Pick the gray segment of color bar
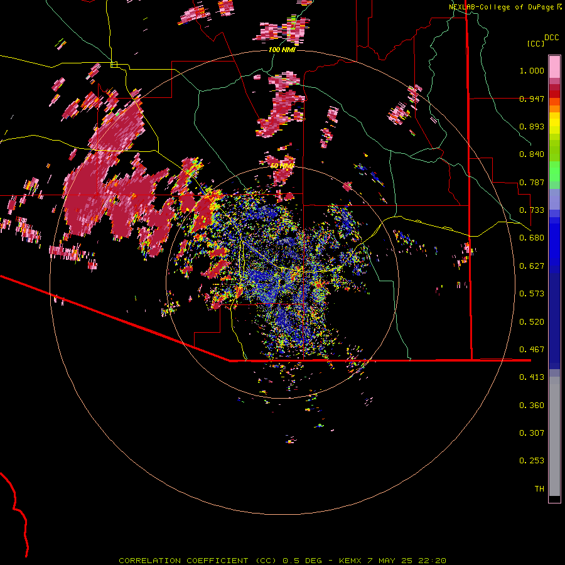 554,436
